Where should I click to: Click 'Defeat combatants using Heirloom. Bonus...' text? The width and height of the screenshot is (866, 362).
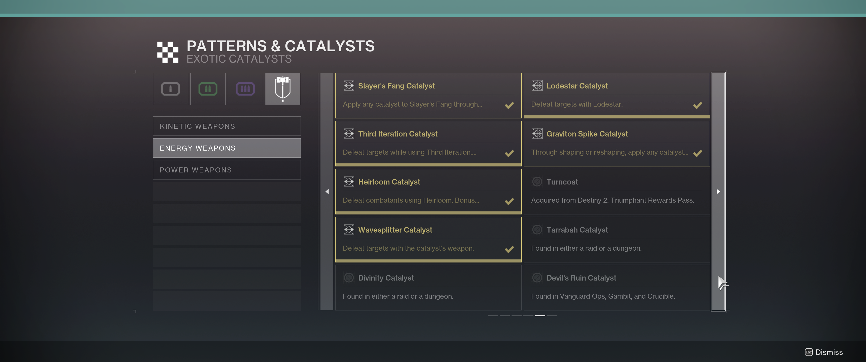[x=411, y=200]
